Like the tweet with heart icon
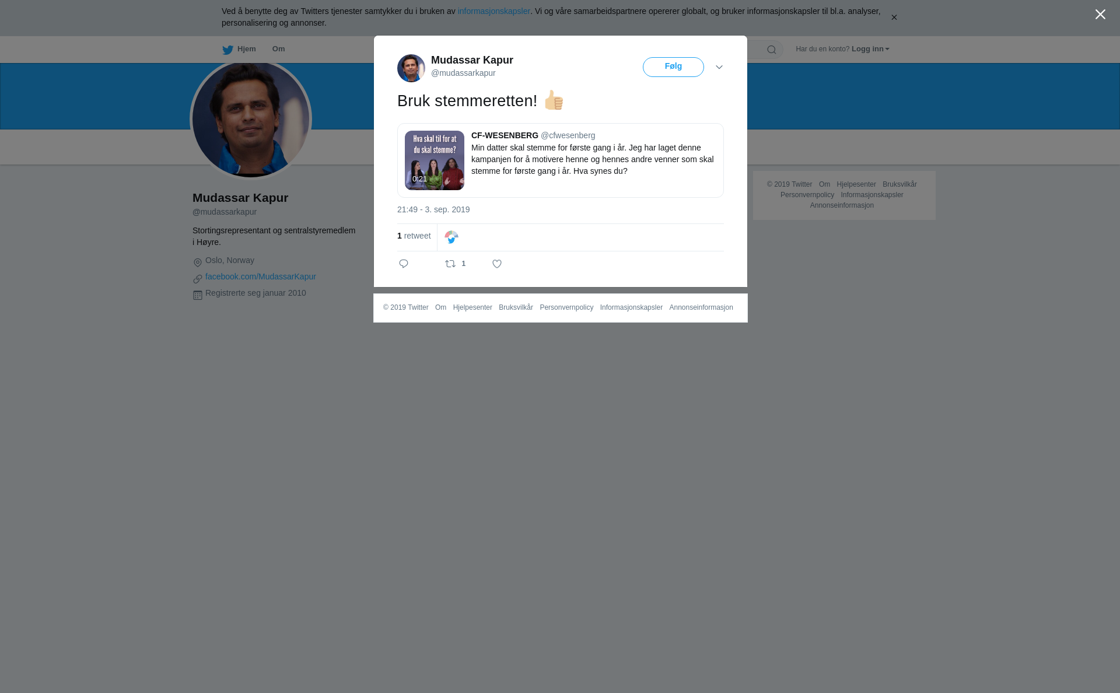 pyautogui.click(x=497, y=264)
